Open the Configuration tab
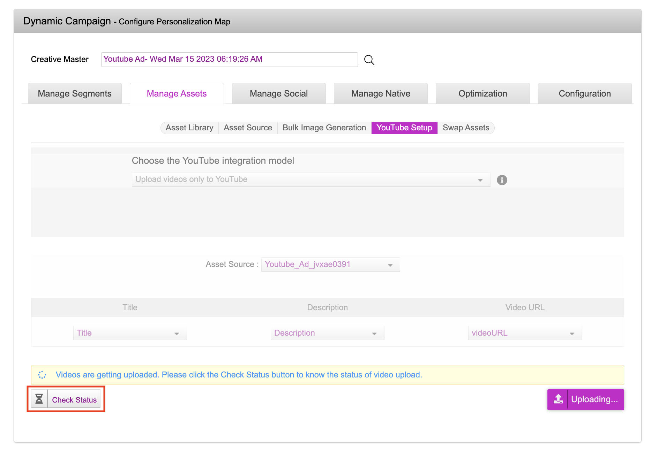Viewport: 658px width, 451px height. pos(584,93)
